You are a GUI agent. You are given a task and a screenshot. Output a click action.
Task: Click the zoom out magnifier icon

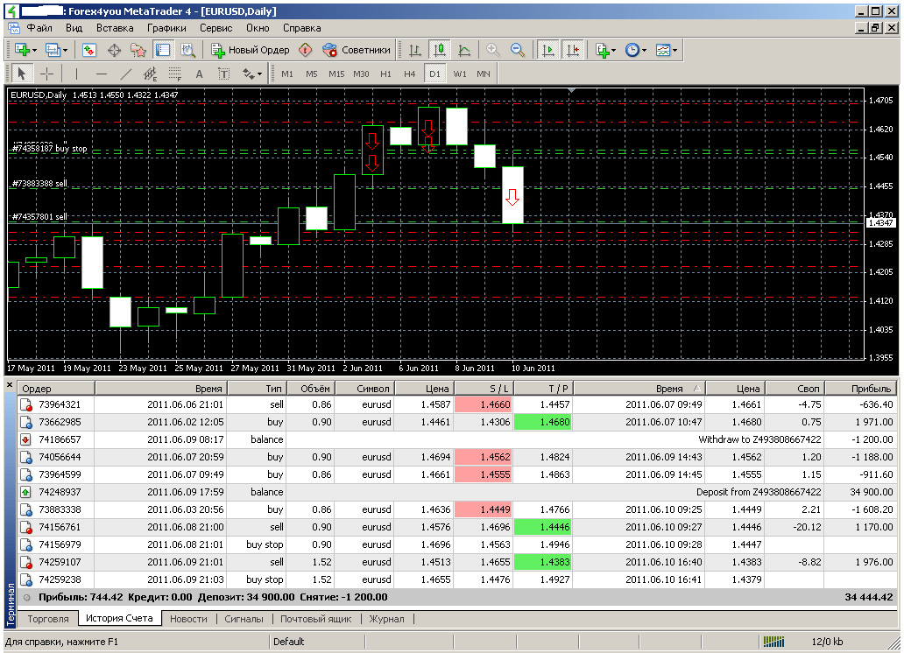tap(518, 50)
